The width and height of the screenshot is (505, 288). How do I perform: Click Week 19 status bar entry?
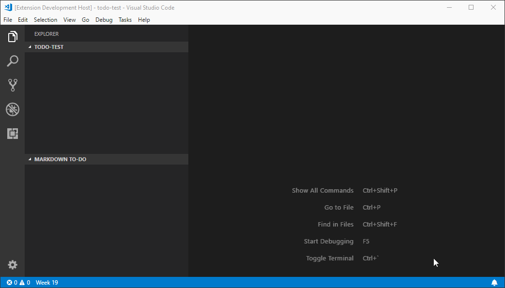[x=46, y=283]
